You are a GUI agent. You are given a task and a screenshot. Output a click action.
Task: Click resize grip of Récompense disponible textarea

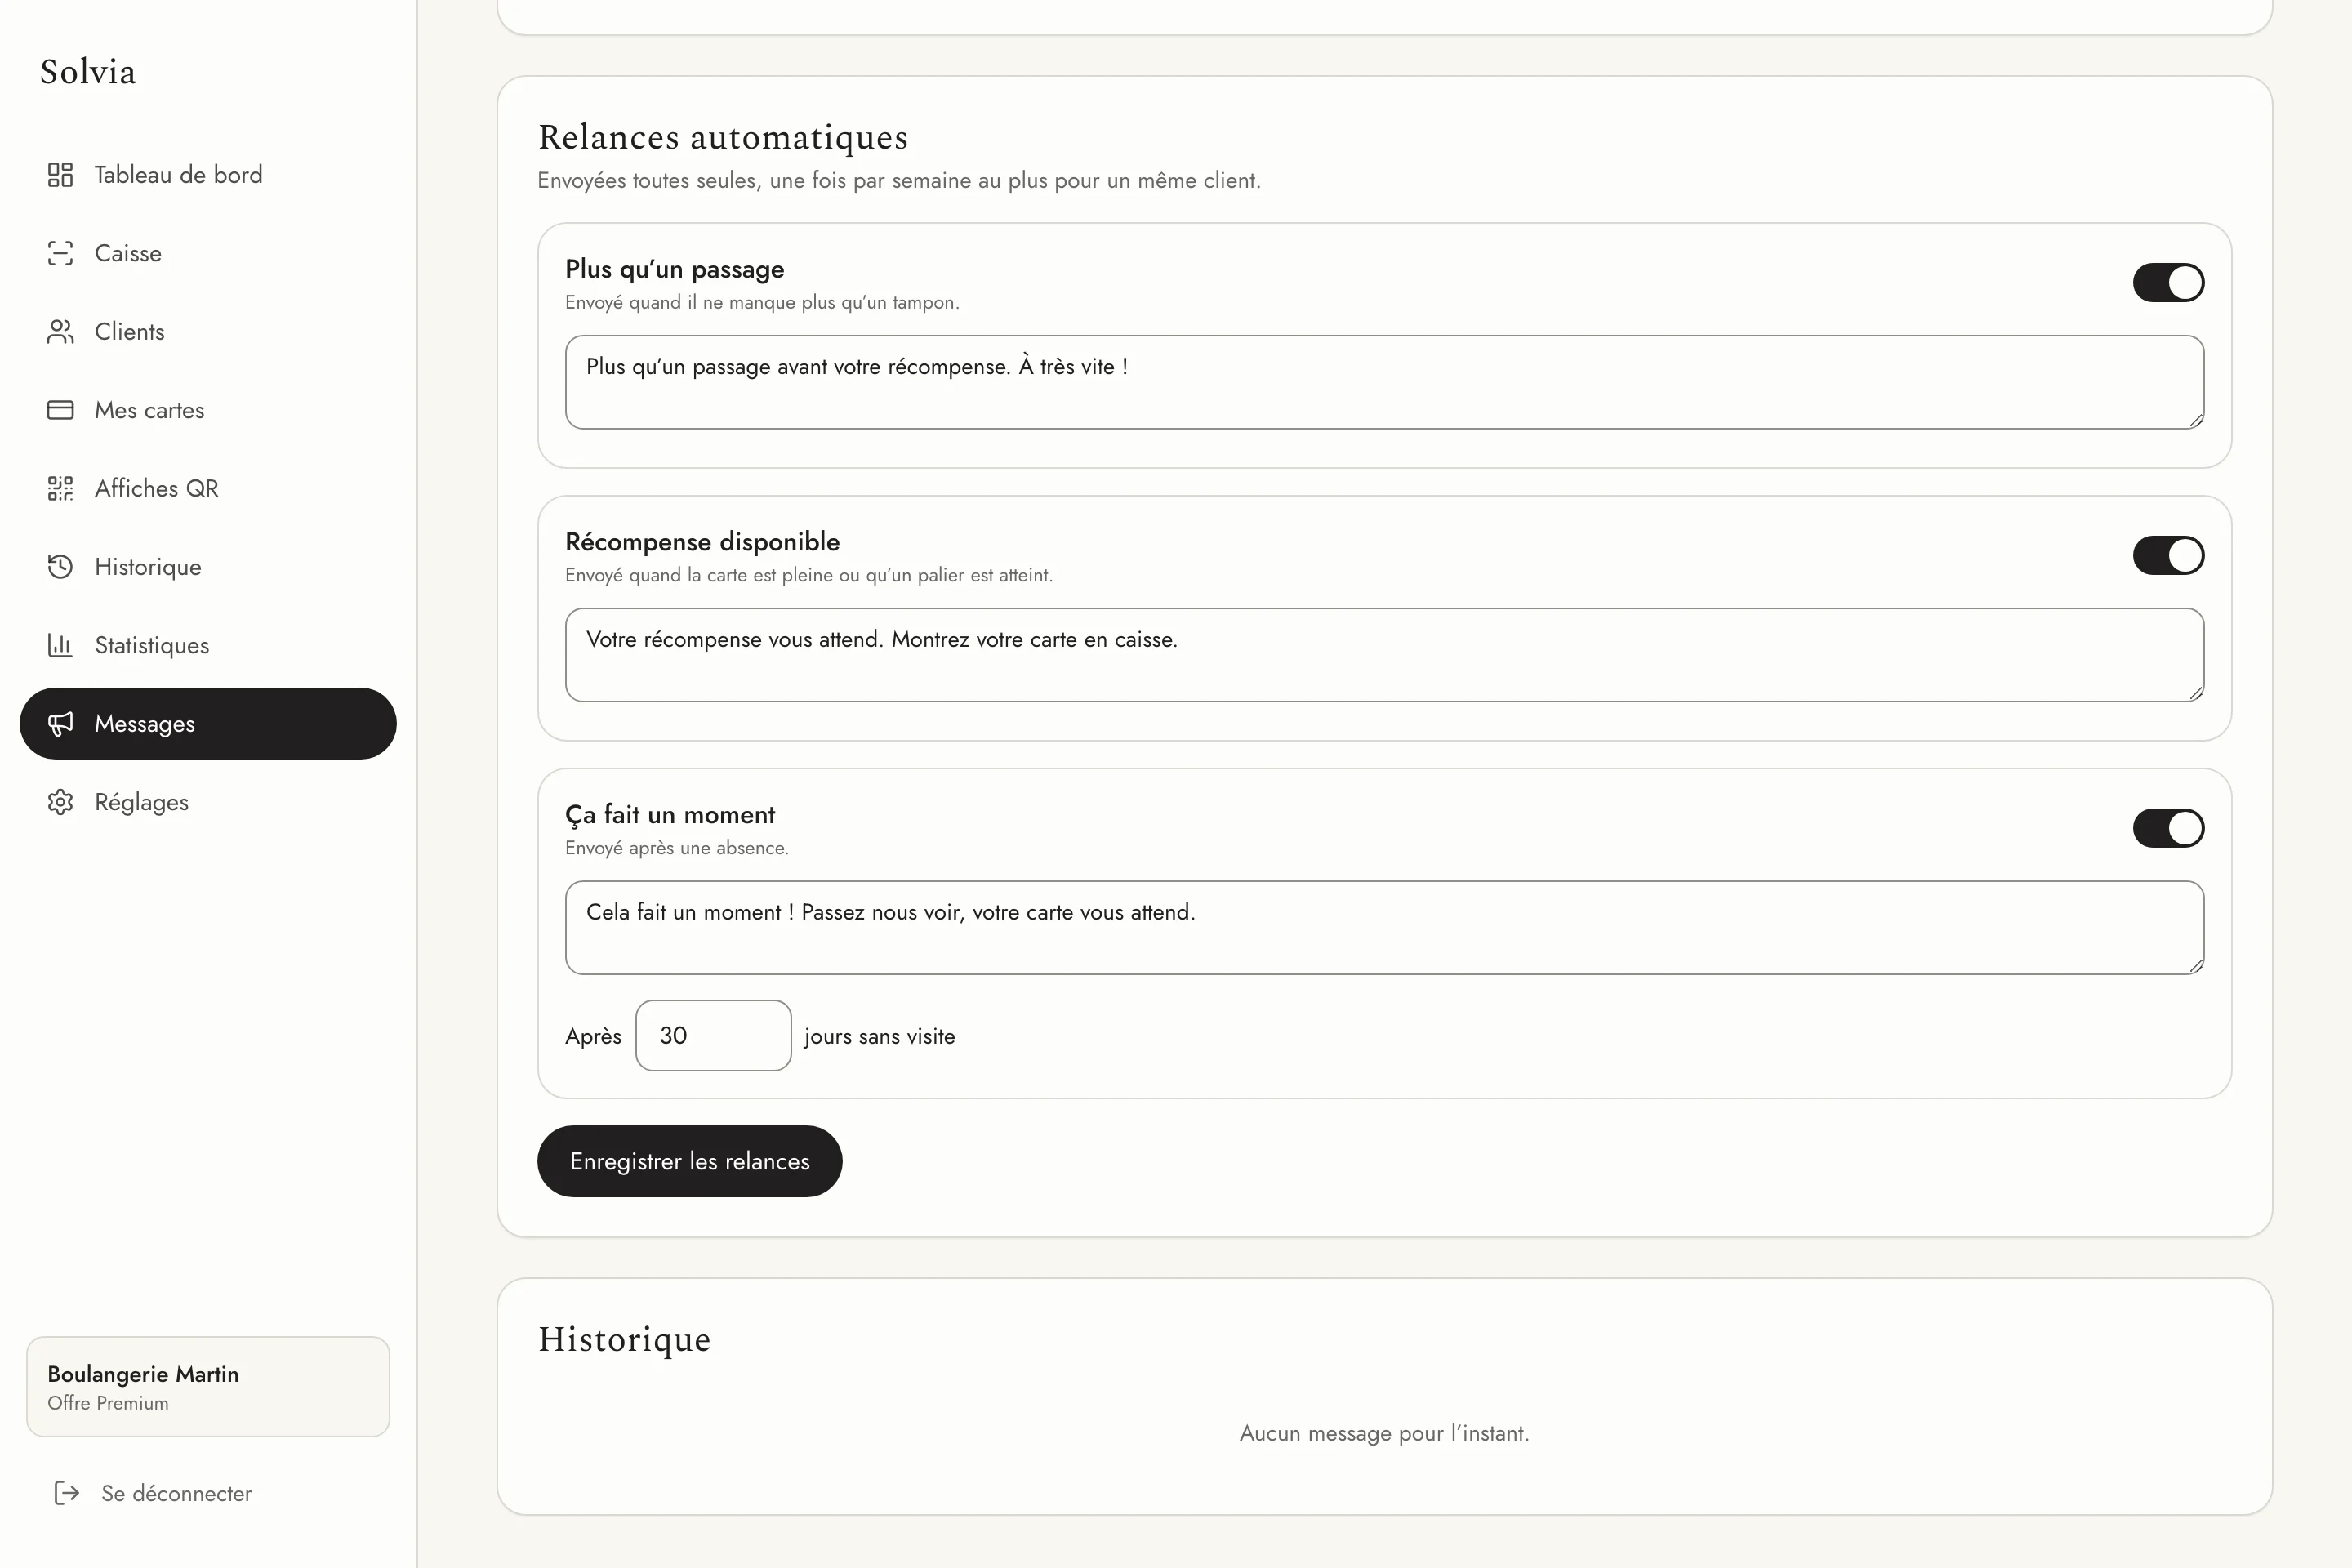click(2195, 693)
